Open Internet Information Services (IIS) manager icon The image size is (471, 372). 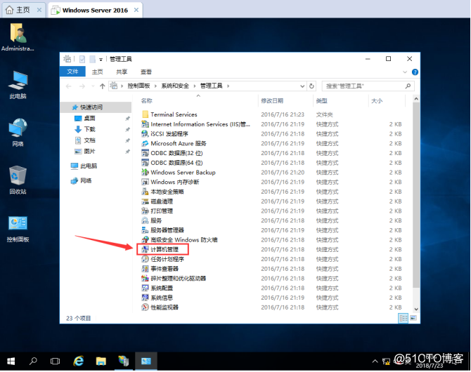(145, 124)
